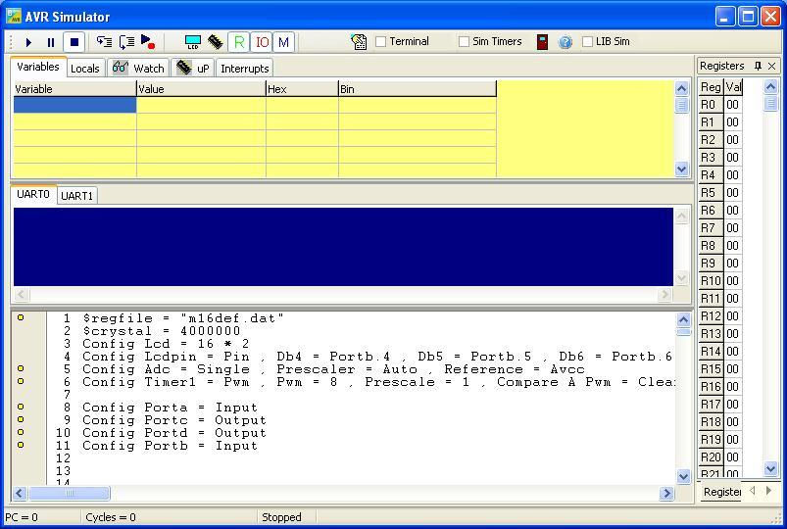The height and width of the screenshot is (529, 787).
Task: Toggle the M memory window button
Action: (283, 42)
